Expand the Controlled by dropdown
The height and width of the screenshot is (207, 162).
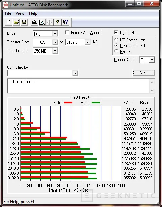click(75, 73)
